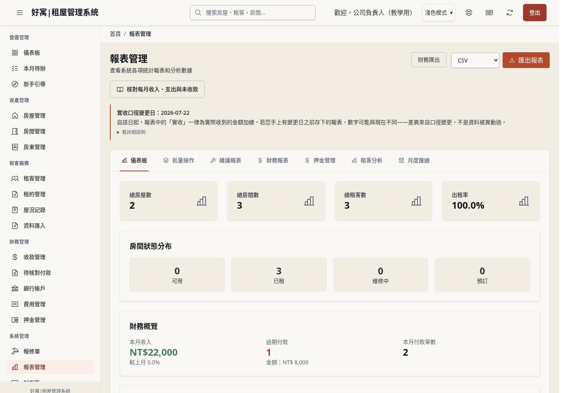Open 租客管理 in sidebar
Image resolution: width=565 pixels, height=393 pixels.
(50, 178)
